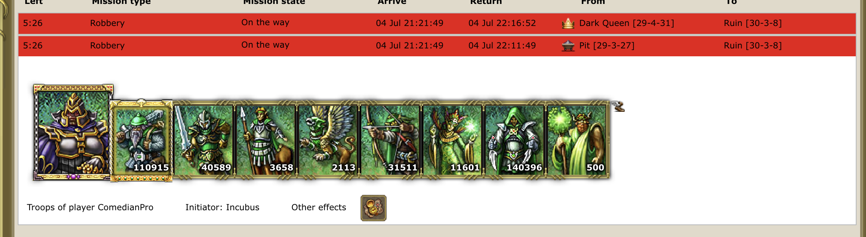The width and height of the screenshot is (866, 237).
Task: Click the mine cart icon next to Pit
Action: (x=568, y=46)
